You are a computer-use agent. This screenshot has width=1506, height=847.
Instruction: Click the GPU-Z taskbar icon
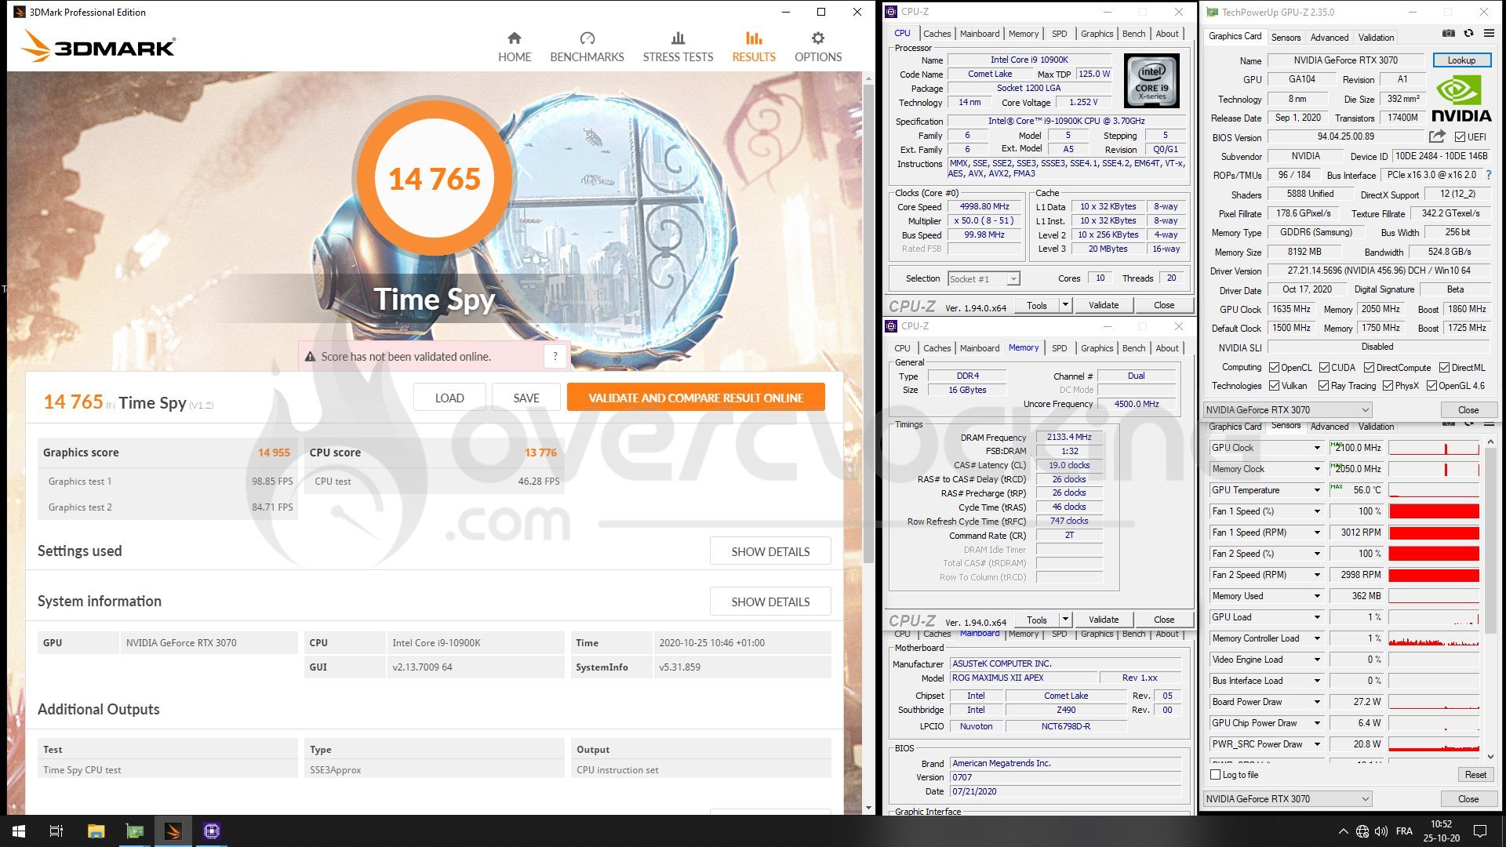click(135, 831)
